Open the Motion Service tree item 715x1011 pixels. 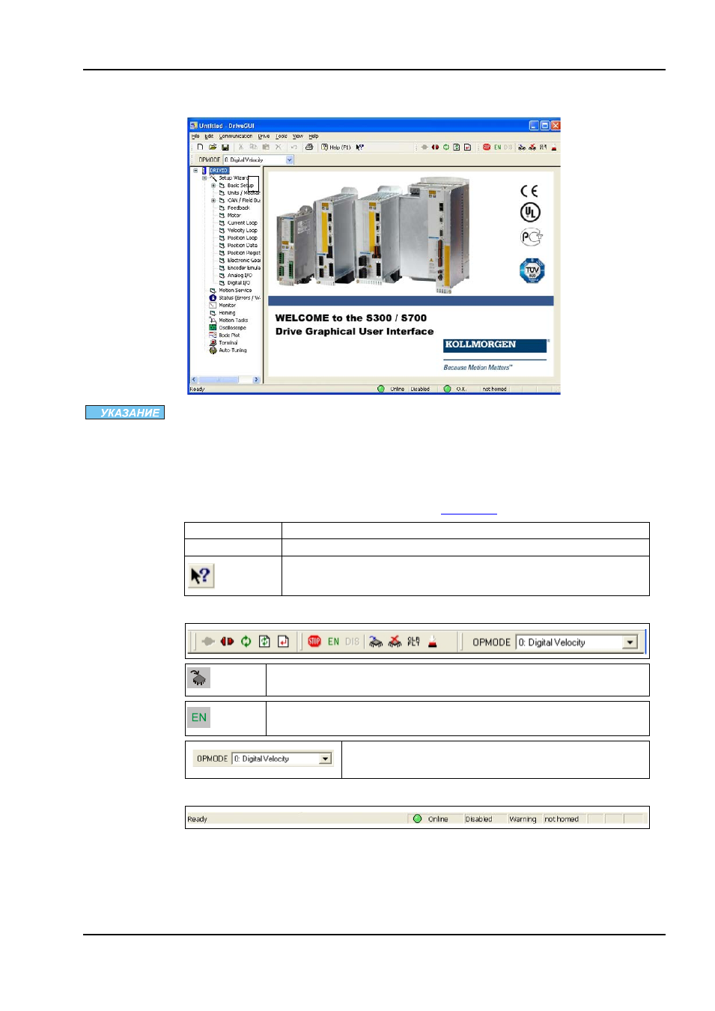(x=235, y=291)
